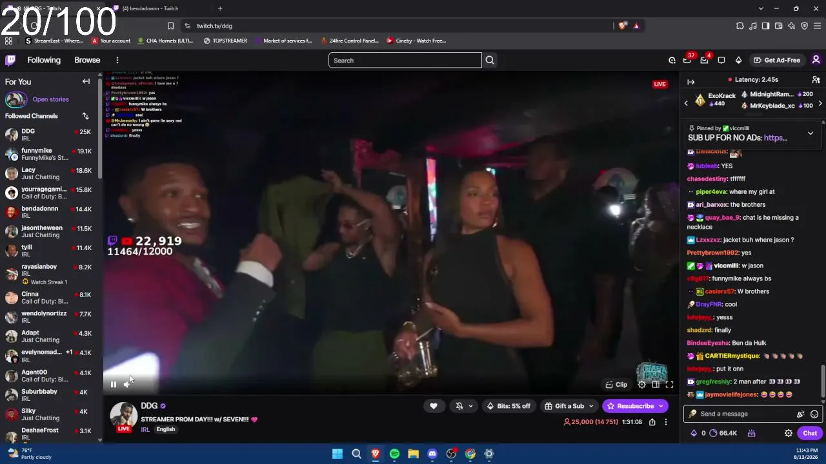Send message with the Chat button

click(810, 433)
